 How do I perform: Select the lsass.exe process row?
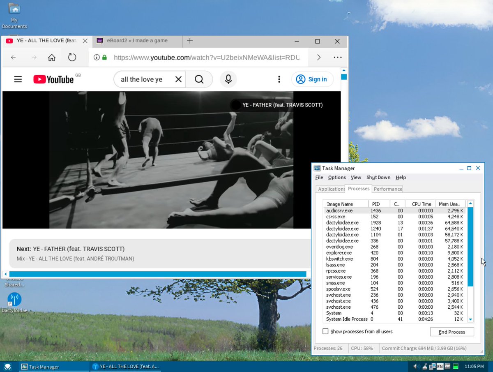pyautogui.click(x=395, y=265)
